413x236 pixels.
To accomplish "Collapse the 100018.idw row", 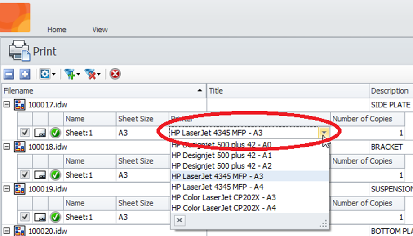I will tap(7, 147).
